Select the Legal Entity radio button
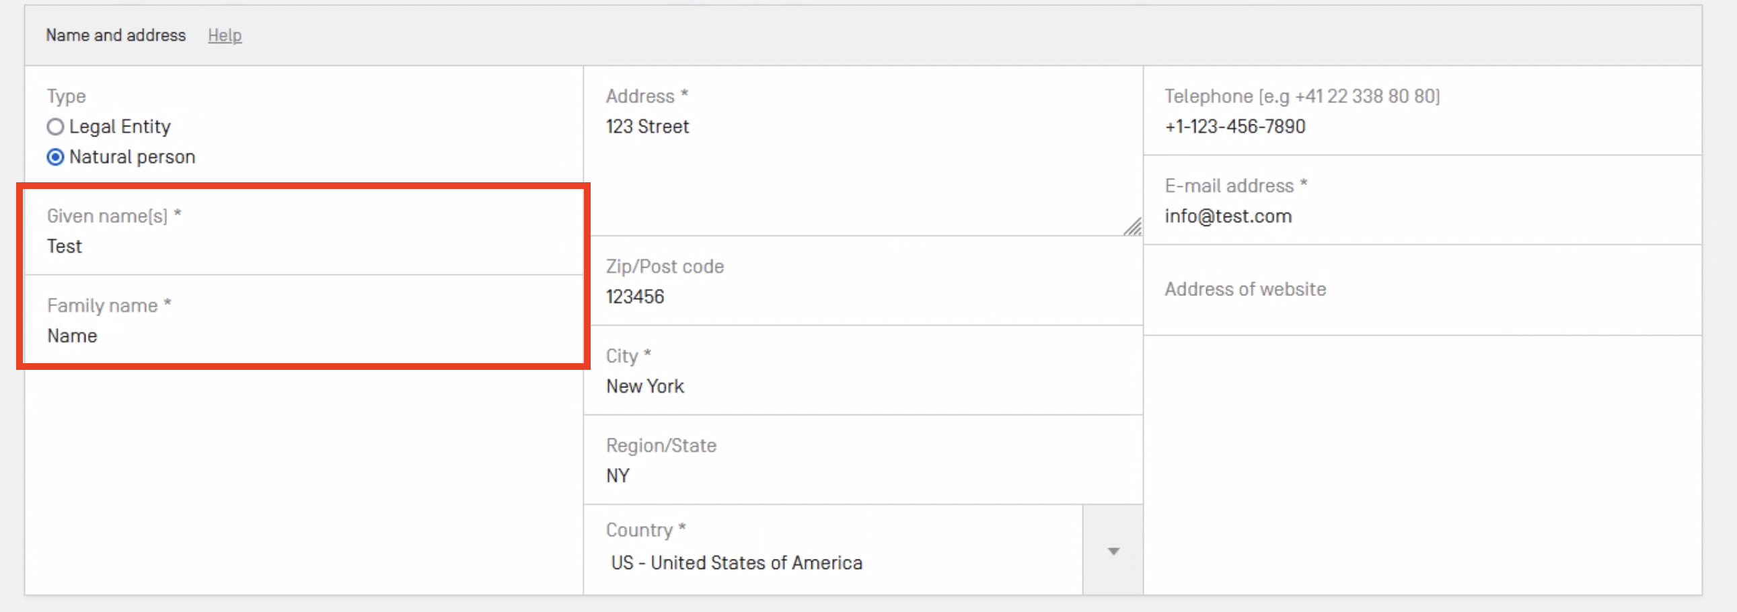1737x612 pixels. click(55, 126)
